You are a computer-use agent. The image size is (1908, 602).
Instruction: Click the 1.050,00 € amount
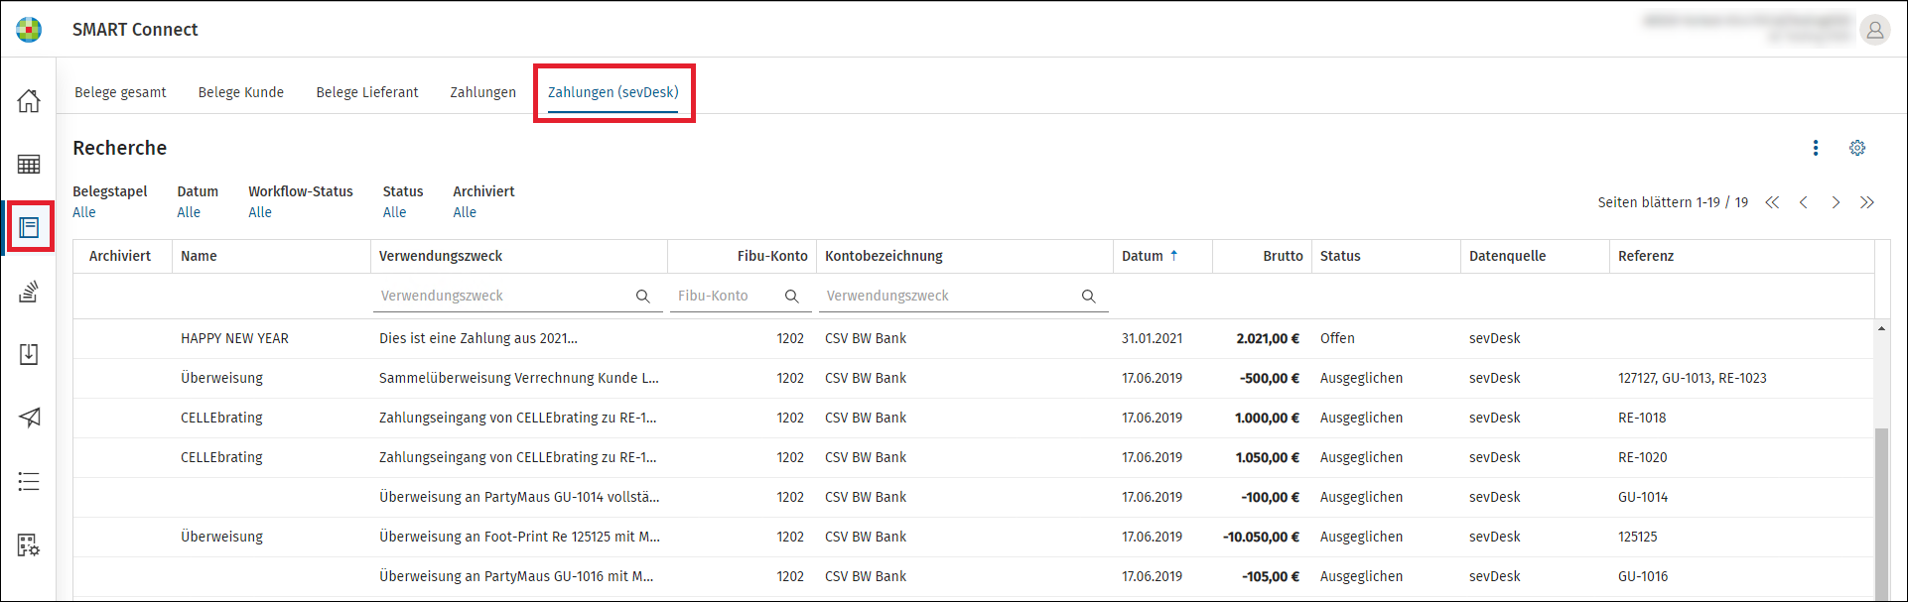(1268, 457)
